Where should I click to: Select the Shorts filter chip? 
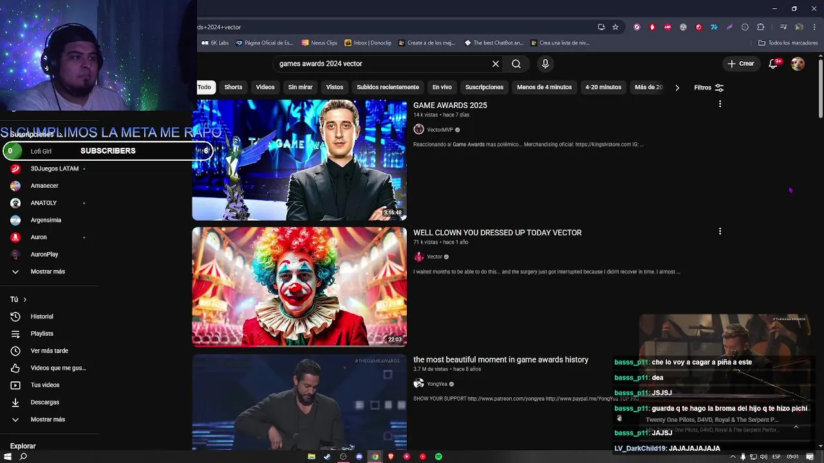tap(233, 87)
